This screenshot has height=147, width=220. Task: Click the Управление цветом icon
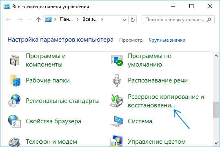click(x=117, y=141)
